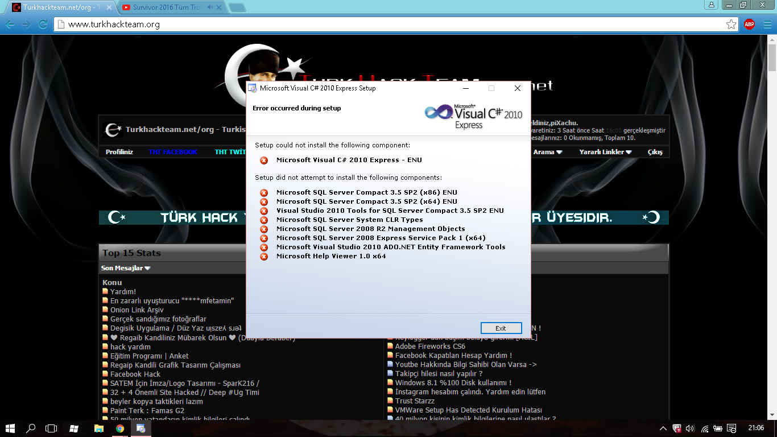Screen dimensions: 777x437
Task: Open the taskbar search icon
Action: point(31,428)
